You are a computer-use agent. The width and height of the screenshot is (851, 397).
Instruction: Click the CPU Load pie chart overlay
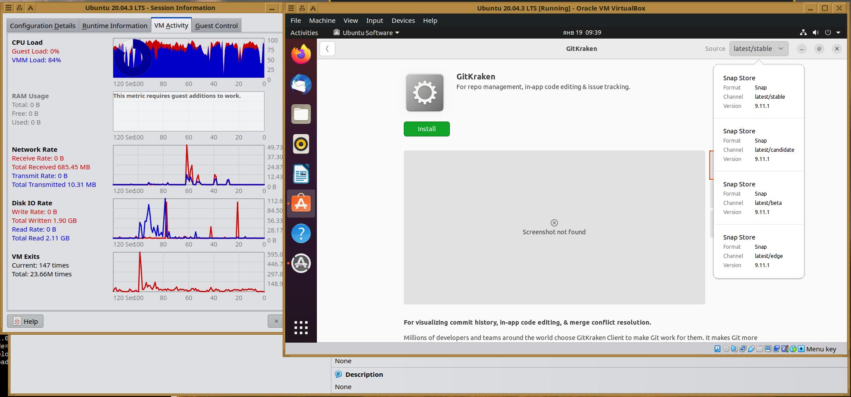pyautogui.click(x=133, y=58)
